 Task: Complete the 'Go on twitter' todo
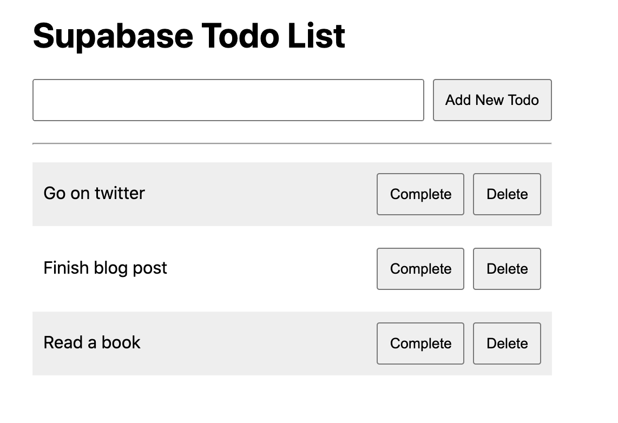coord(420,194)
